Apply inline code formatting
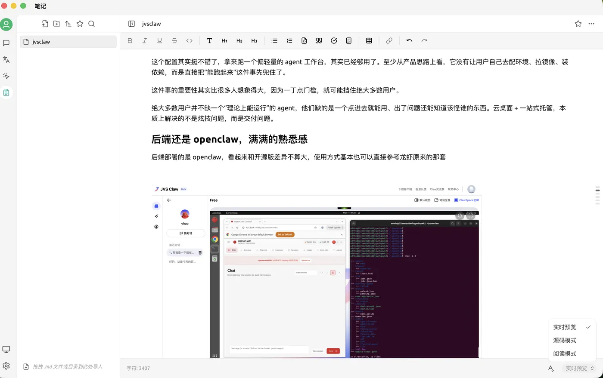Screen dimensions: 603x378 (x=189, y=40)
